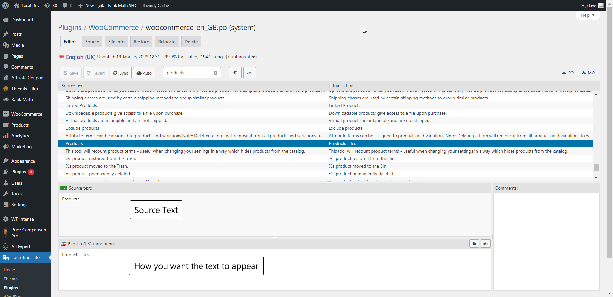Switch to the Source tab
This screenshot has width=613, height=297.
point(92,42)
